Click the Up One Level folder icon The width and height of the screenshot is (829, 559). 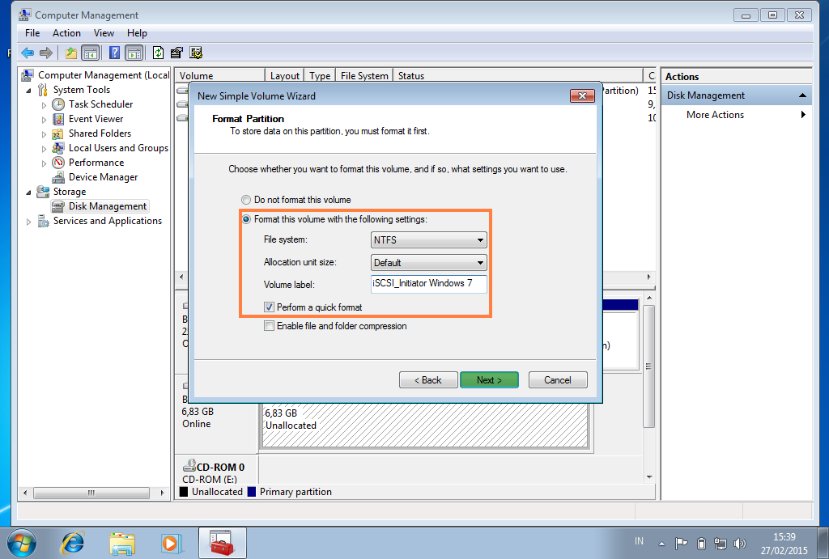[71, 53]
